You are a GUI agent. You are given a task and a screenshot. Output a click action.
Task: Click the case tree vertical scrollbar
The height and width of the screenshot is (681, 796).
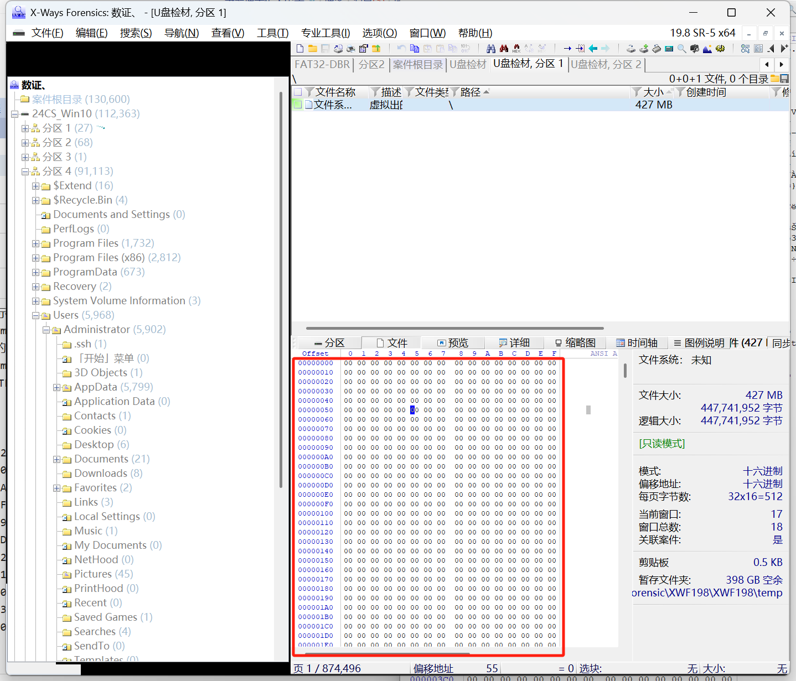tap(281, 289)
